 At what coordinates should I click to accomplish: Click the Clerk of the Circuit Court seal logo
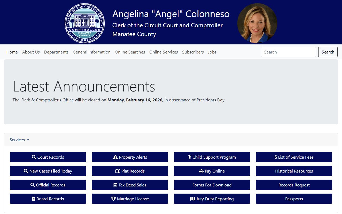point(85,23)
